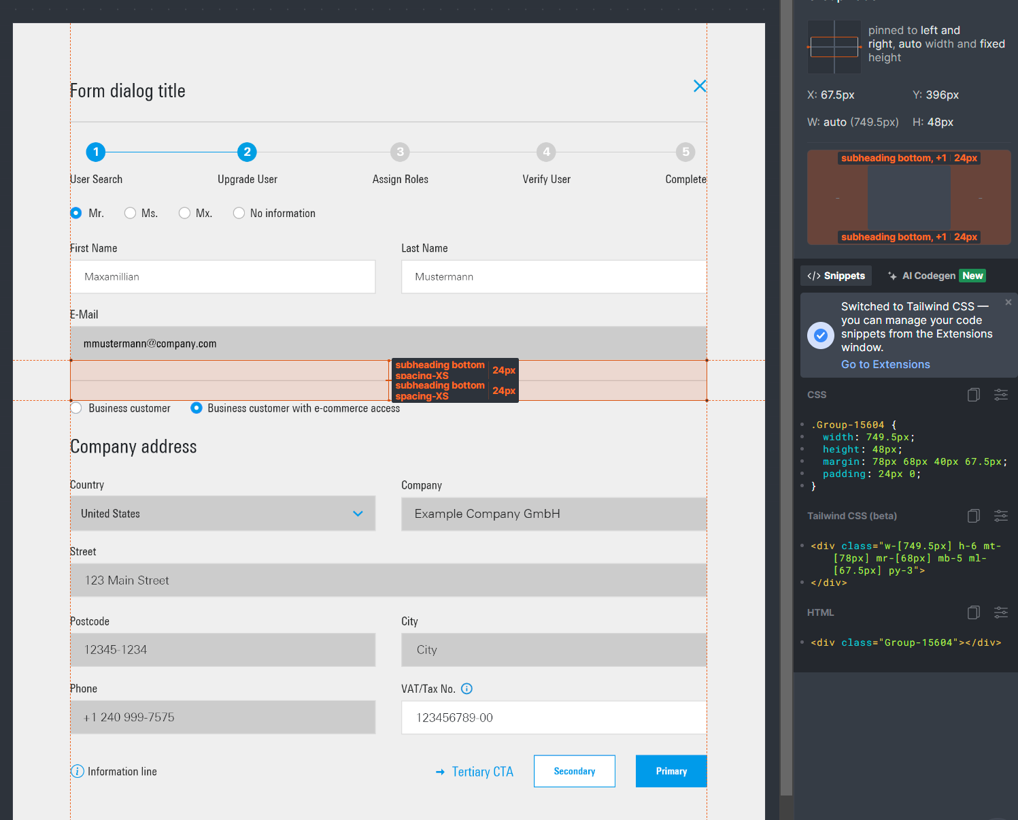This screenshot has width=1018, height=820.
Task: Click the padding box model diagram
Action: (x=909, y=197)
